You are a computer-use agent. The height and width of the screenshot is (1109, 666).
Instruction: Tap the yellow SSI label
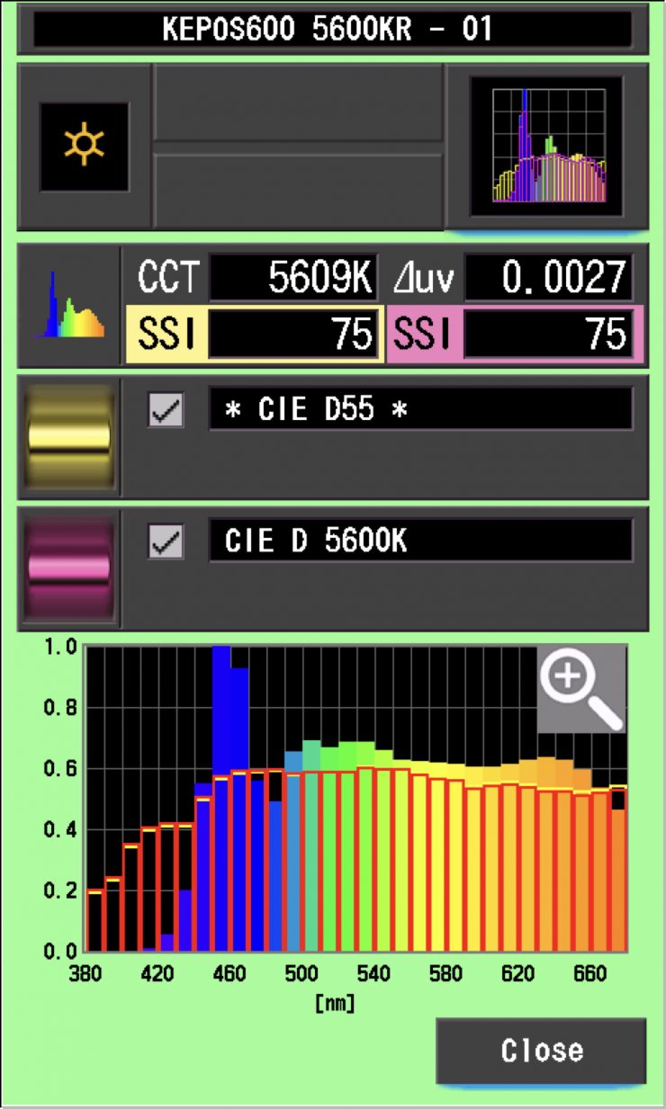[x=166, y=335]
